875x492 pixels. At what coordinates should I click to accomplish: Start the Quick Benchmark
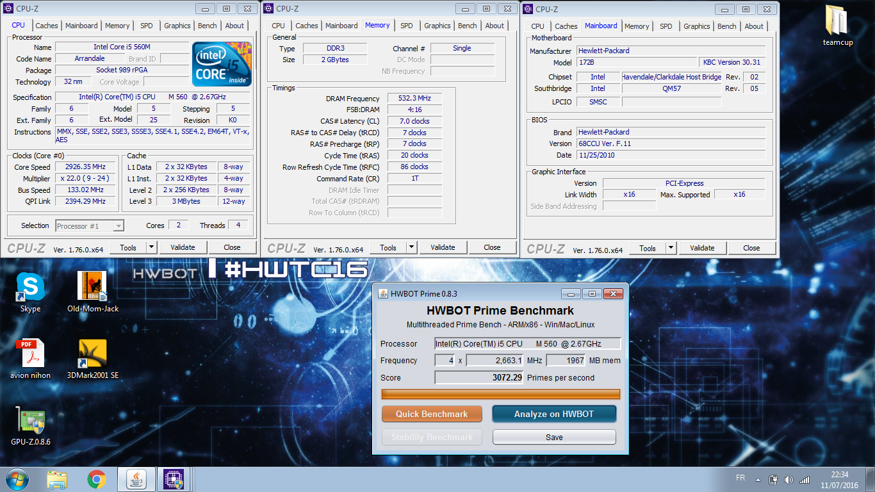(x=432, y=414)
